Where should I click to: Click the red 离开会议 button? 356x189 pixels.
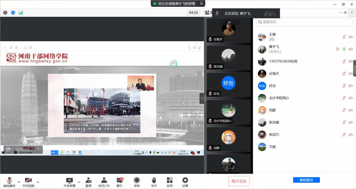(239, 181)
